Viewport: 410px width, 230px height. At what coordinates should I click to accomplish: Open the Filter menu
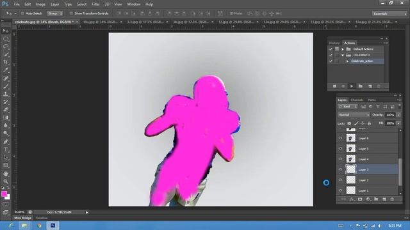click(x=95, y=4)
